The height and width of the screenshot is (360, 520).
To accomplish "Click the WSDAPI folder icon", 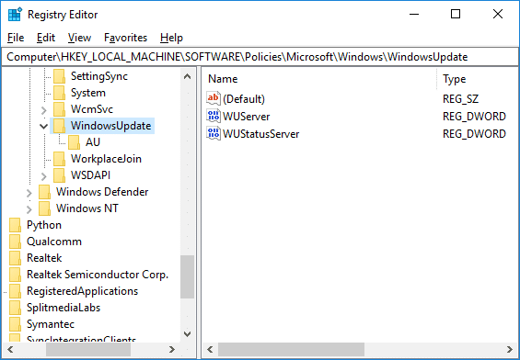I will point(59,175).
